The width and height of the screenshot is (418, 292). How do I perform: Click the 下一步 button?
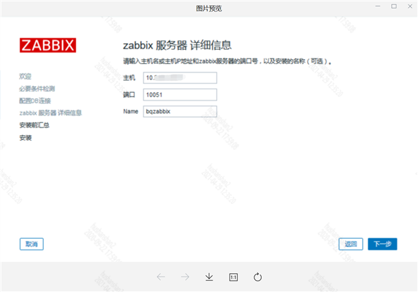(382, 244)
